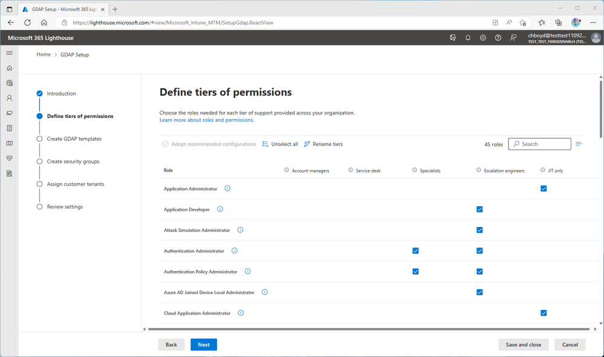Show info for JIT only tier

[x=542, y=170]
